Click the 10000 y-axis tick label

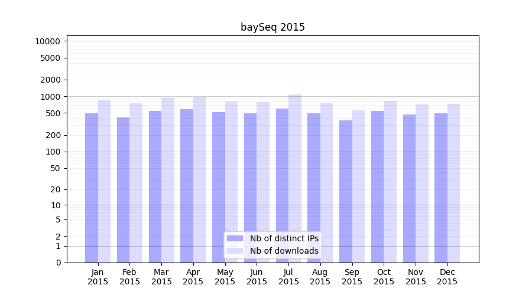click(x=47, y=41)
